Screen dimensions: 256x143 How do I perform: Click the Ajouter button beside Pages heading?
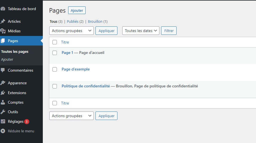pyautogui.click(x=77, y=10)
